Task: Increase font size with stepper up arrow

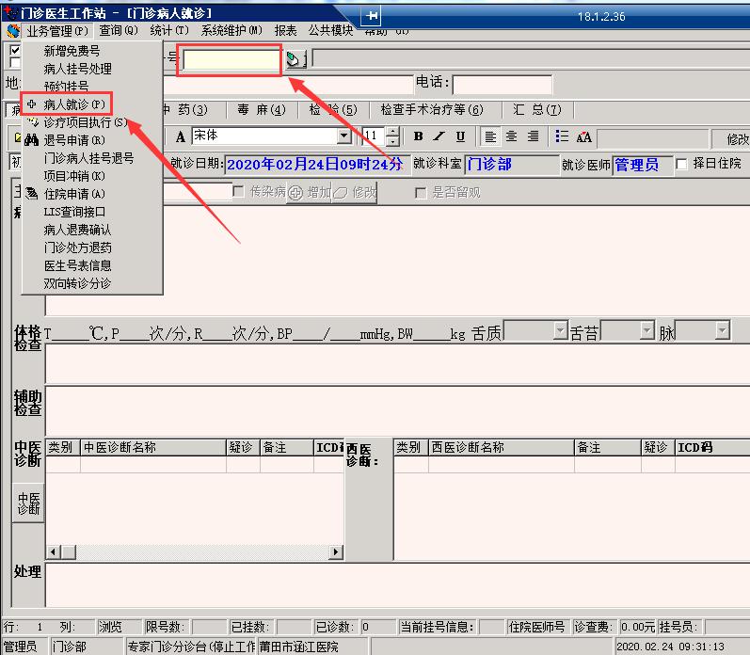Action: click(392, 132)
